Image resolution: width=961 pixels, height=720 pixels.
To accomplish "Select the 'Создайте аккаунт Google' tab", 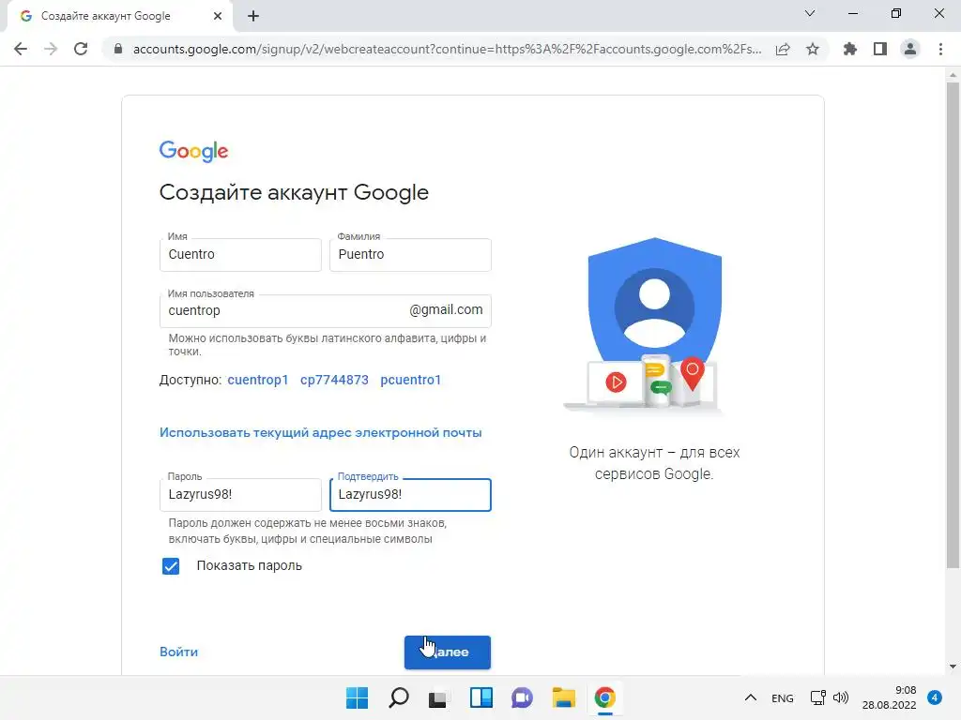I will point(119,16).
